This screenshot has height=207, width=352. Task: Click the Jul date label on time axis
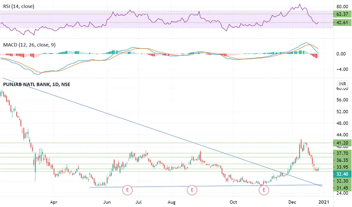click(139, 202)
